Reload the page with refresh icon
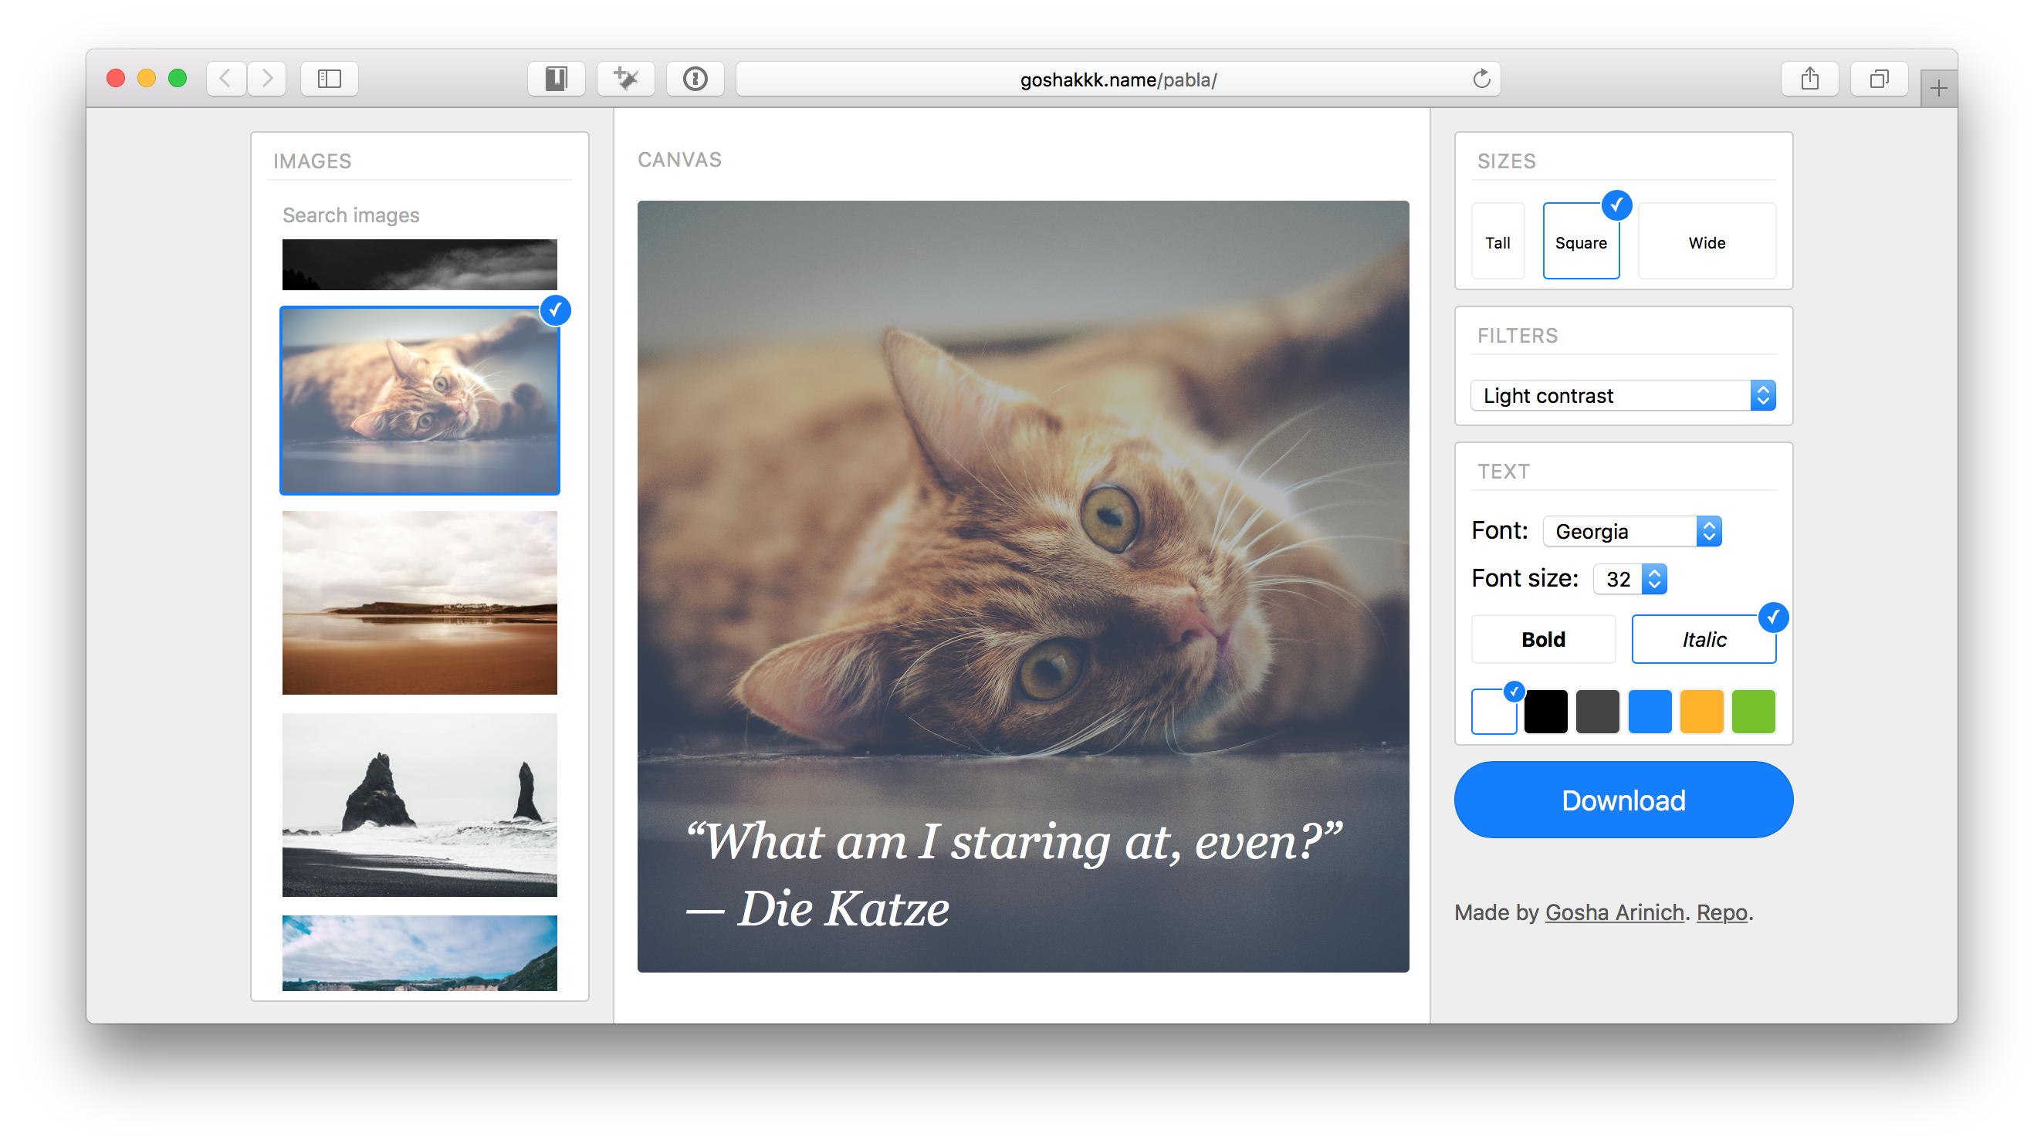 (x=1481, y=79)
